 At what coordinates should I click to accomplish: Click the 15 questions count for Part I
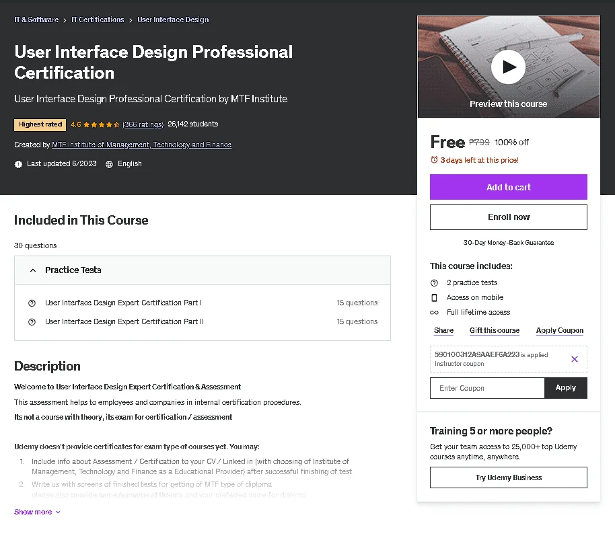click(x=357, y=303)
